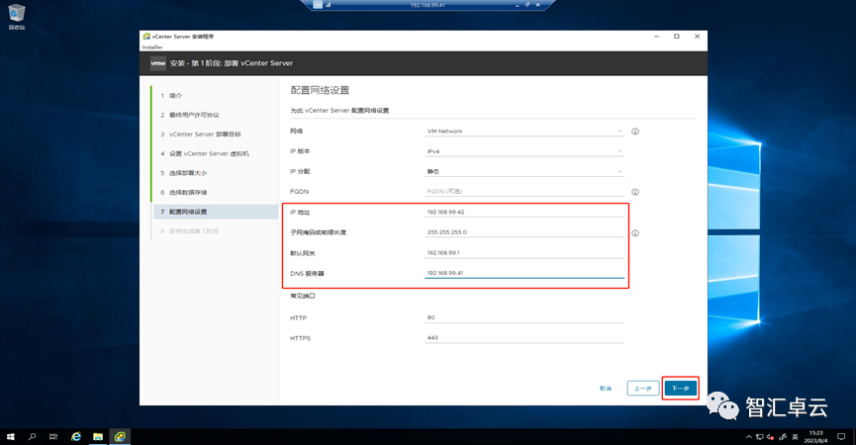Click the volume tray icon
856x445 pixels.
[770, 437]
